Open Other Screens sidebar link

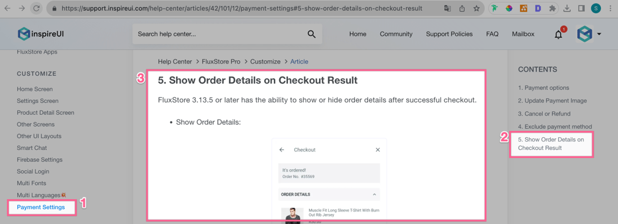click(36, 124)
